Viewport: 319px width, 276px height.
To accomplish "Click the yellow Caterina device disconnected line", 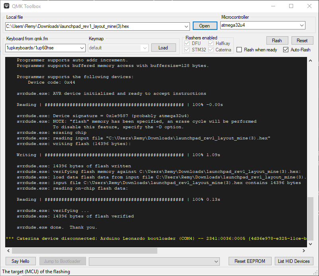I will pyautogui.click(x=156, y=239).
